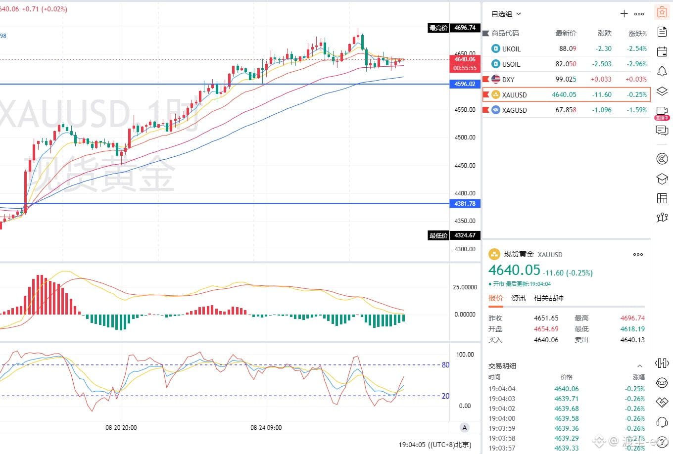The width and height of the screenshot is (673, 454).
Task: Sort by 最新价 column header
Action: click(566, 33)
